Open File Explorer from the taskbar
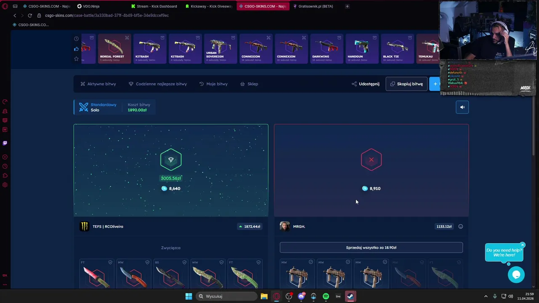The image size is (539, 303). point(264,296)
